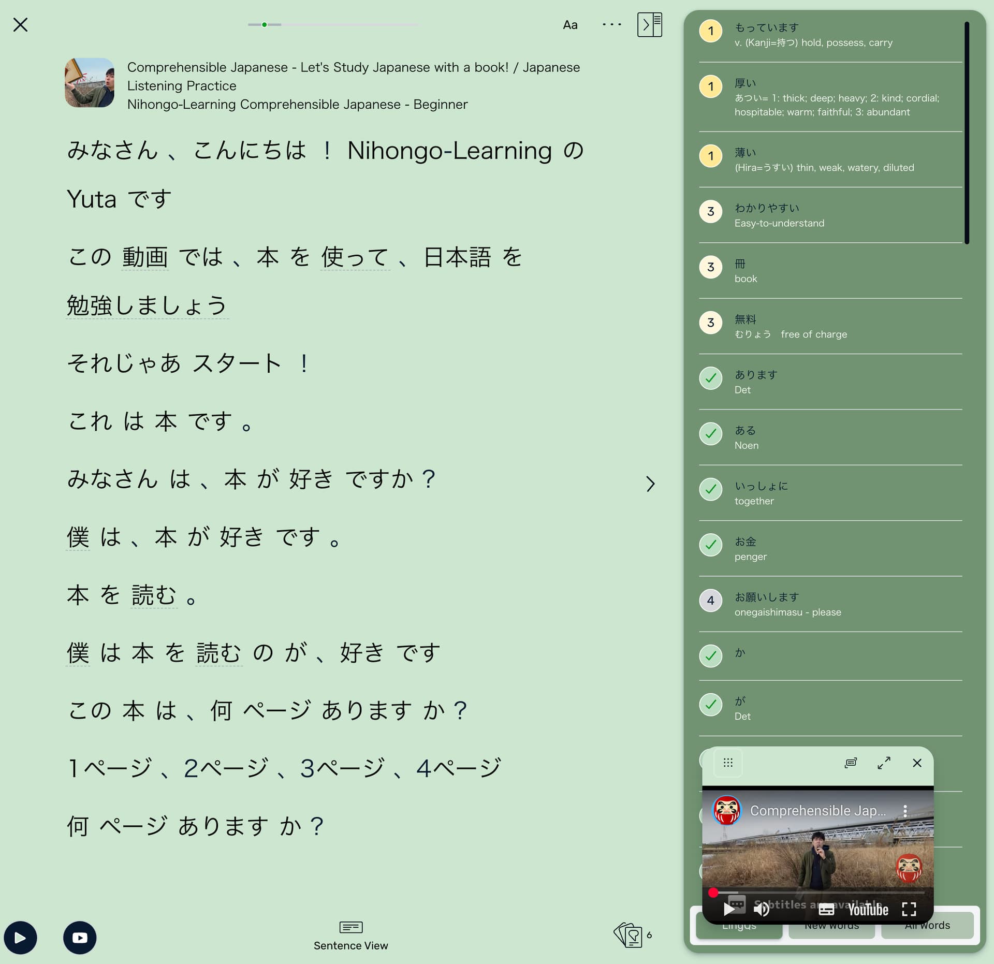Click the lesson progress bar indicator
994x964 pixels.
tap(265, 24)
